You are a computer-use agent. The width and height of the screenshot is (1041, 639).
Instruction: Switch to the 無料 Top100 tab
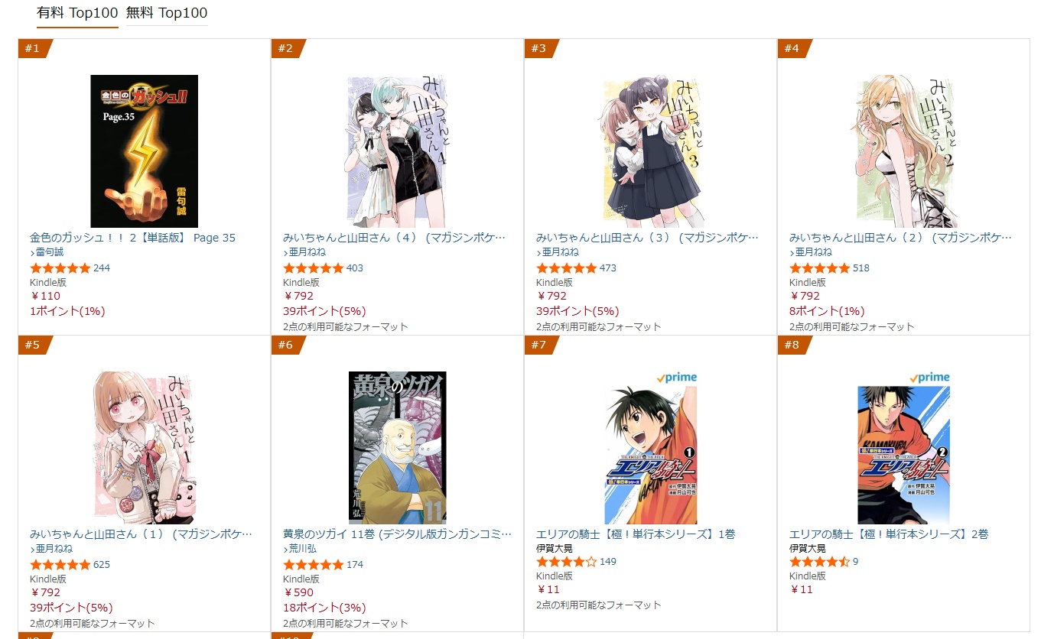click(x=167, y=13)
